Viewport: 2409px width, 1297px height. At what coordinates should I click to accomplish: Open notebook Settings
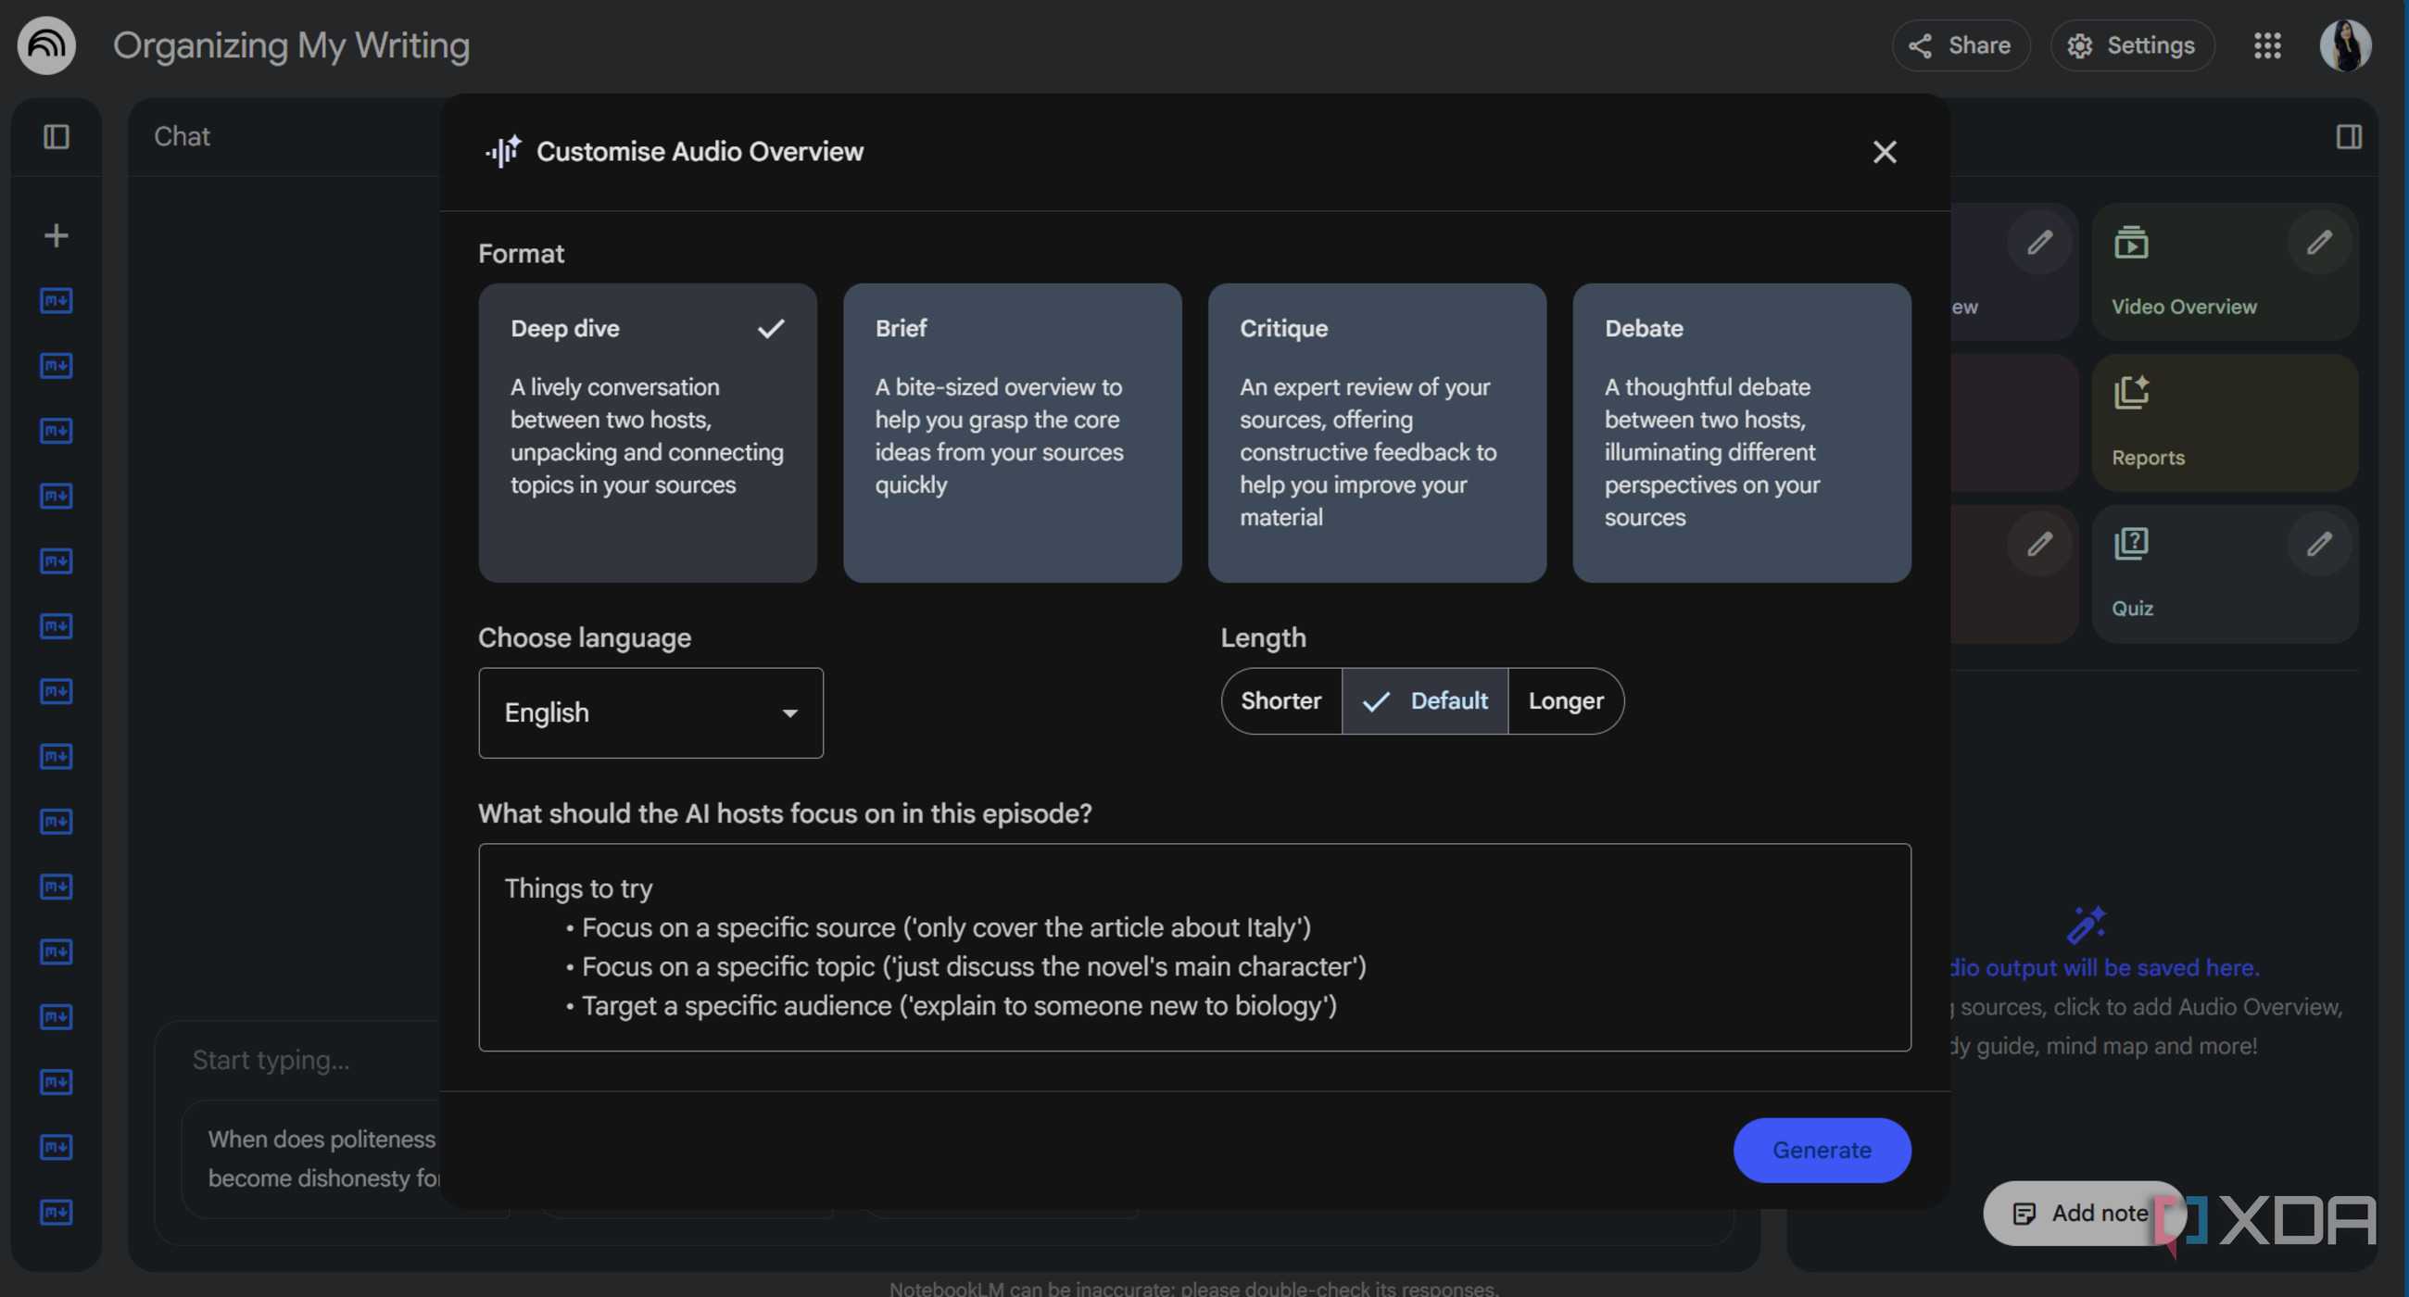2131,44
